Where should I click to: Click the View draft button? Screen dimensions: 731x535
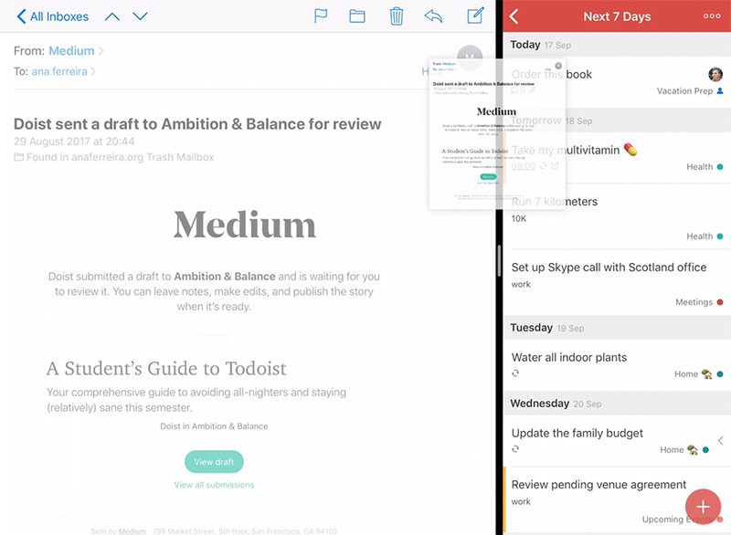(214, 461)
